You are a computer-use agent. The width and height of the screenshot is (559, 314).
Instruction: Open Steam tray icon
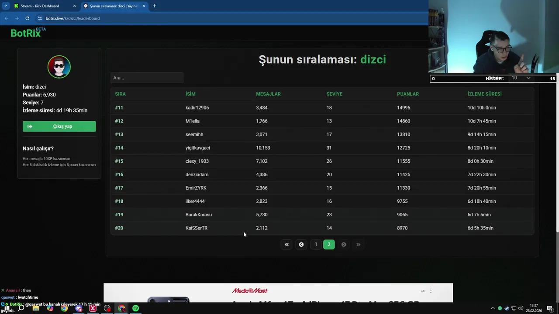tap(507, 308)
